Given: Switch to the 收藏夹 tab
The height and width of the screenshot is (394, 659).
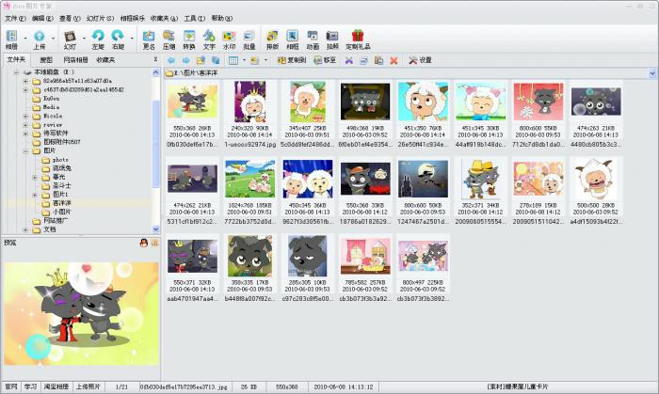Looking at the screenshot, I should [x=105, y=60].
